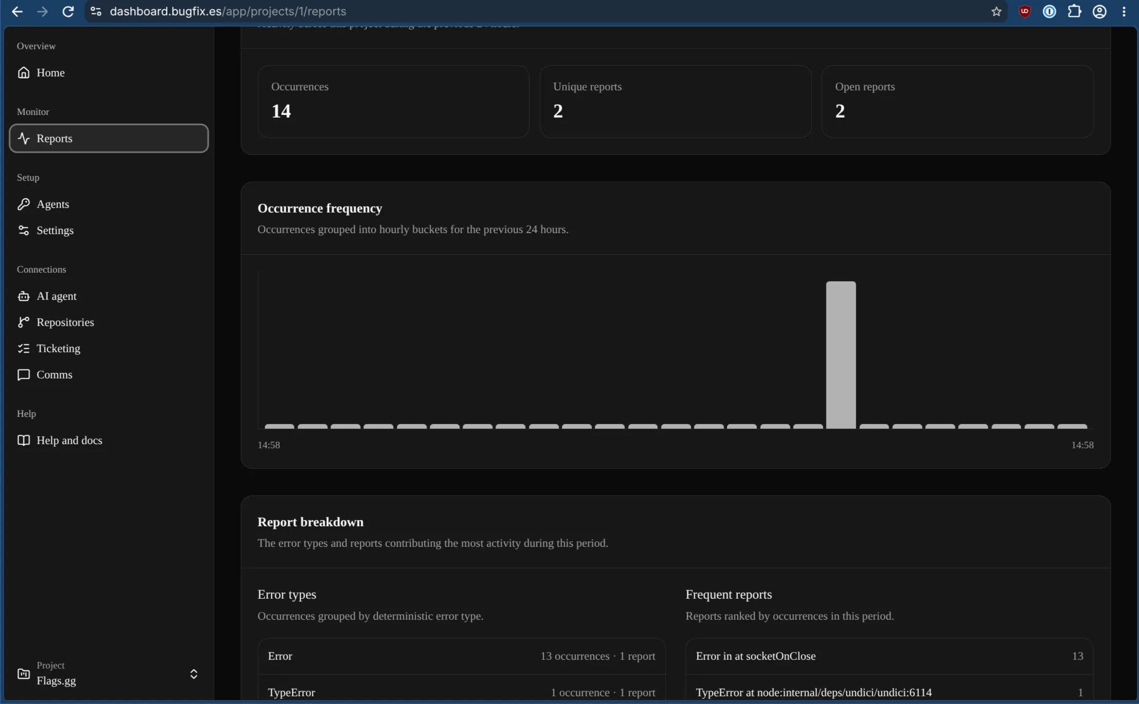Click the Help and docs book icon
This screenshot has height=704, width=1139.
(x=24, y=440)
